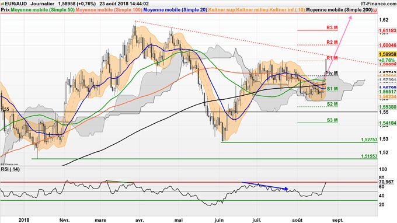Screen dimensions: 397x223
Task: Click the +0,76% change tag
Action: [x=387, y=60]
